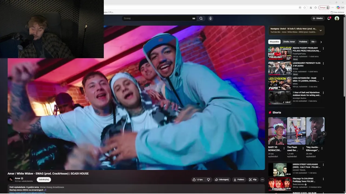
Task: Click the #swag hashtag
Action: tap(49, 187)
